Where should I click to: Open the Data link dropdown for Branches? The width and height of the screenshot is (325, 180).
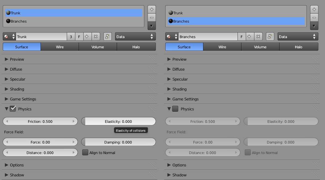click(298, 36)
